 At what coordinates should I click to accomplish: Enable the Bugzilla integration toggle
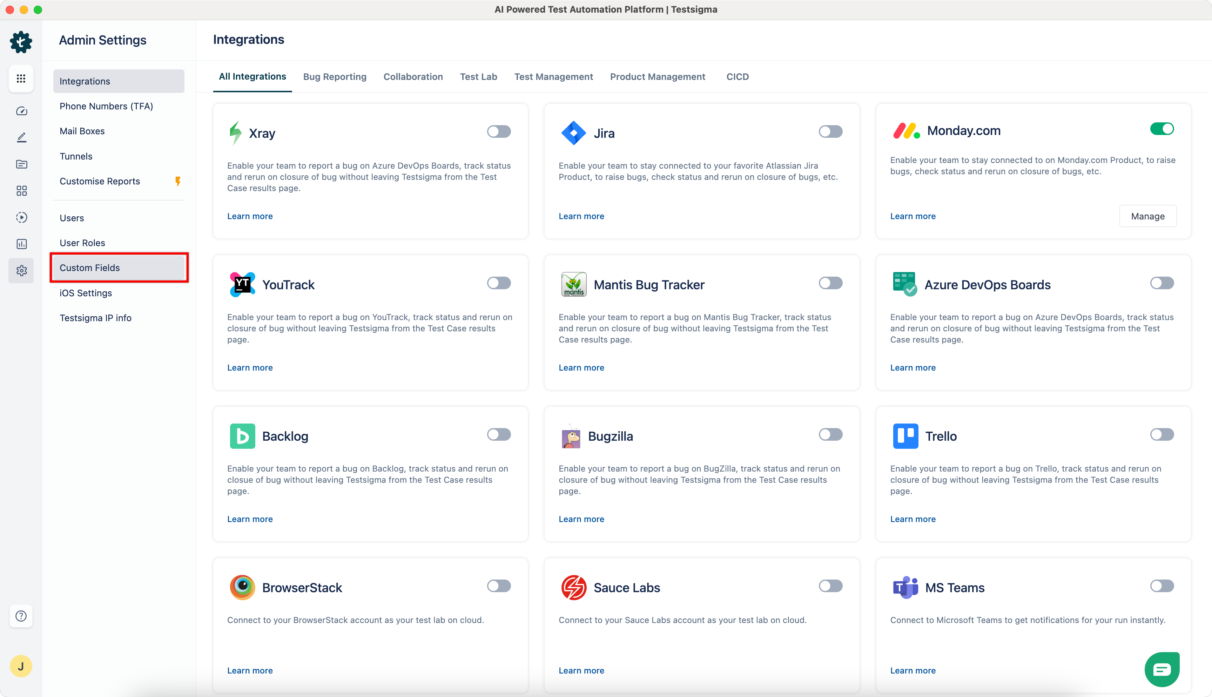[830, 434]
